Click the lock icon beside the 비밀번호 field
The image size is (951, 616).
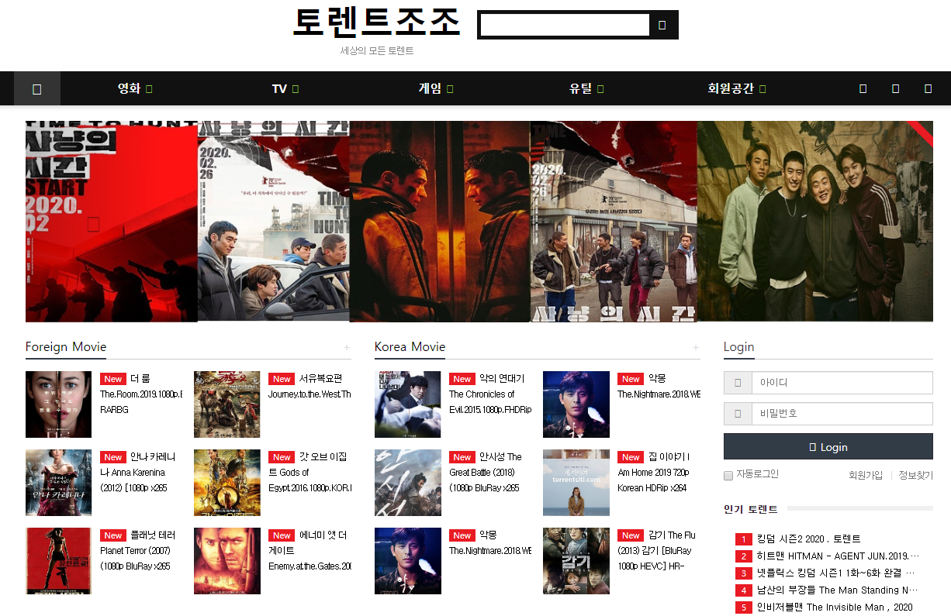point(738,414)
